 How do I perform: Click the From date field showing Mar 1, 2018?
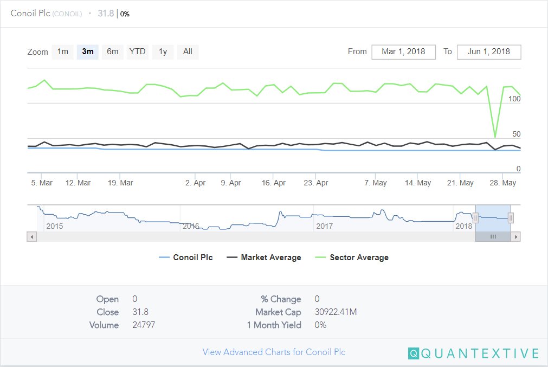click(x=403, y=51)
